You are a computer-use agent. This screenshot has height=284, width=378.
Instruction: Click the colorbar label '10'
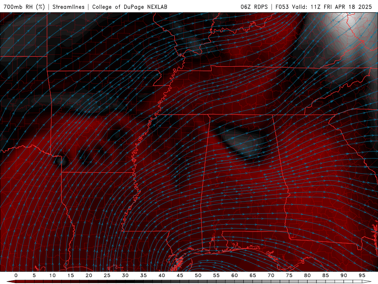click(x=52, y=275)
